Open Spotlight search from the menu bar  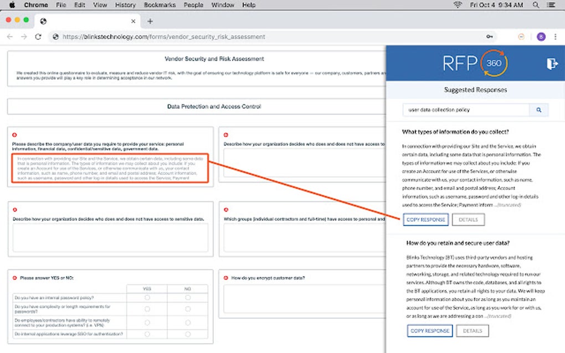click(x=535, y=5)
